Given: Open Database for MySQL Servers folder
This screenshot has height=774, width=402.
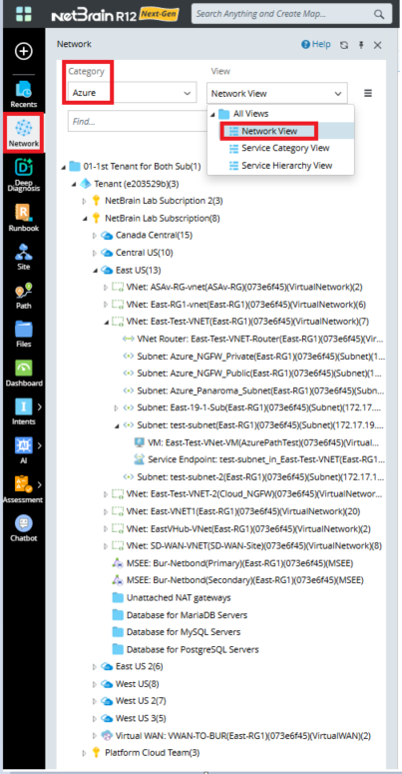Looking at the screenshot, I should [x=177, y=632].
